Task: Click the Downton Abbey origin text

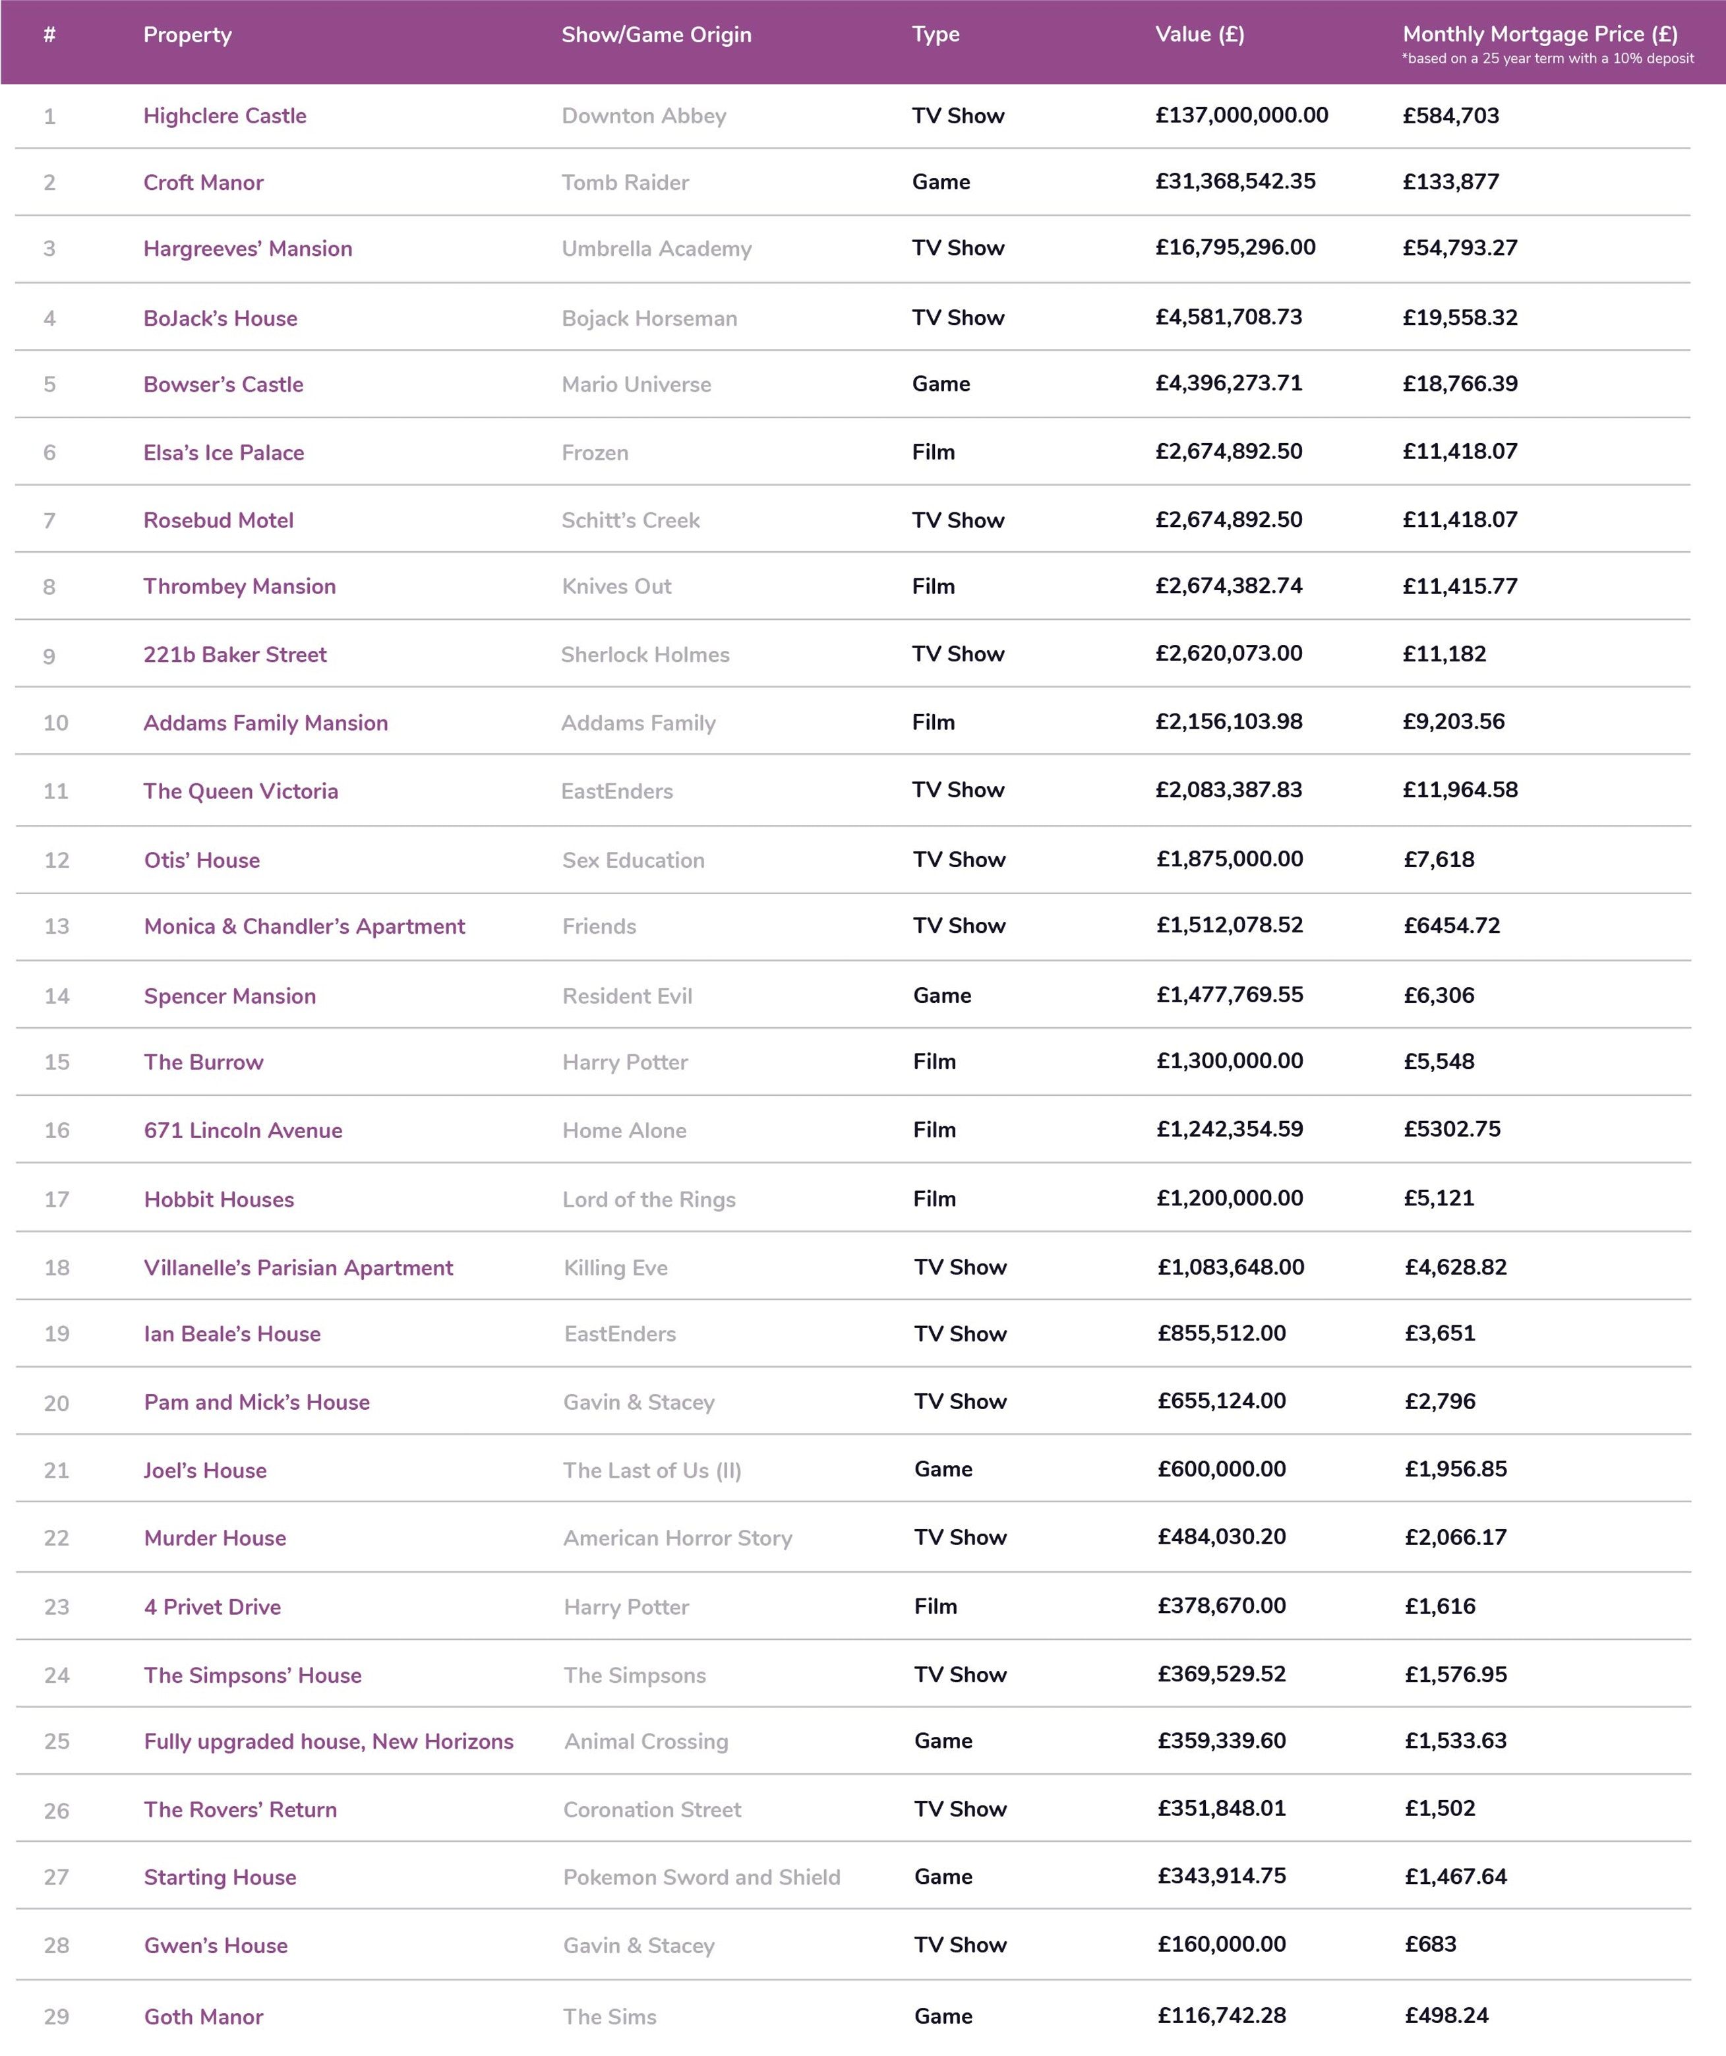Action: point(643,115)
